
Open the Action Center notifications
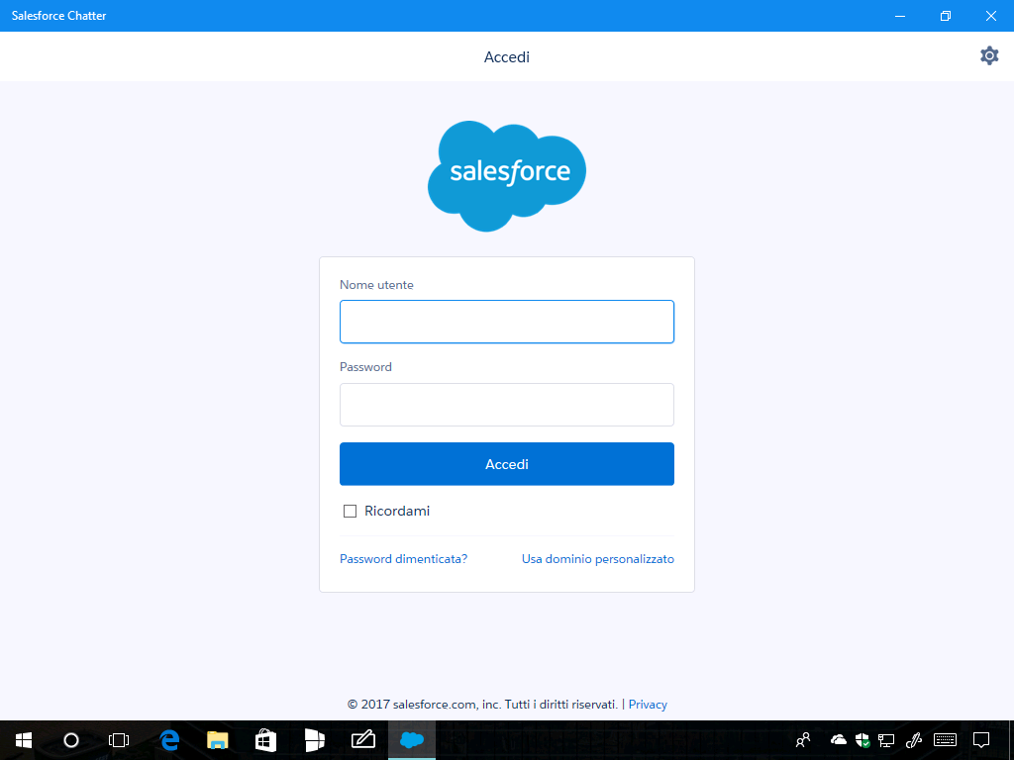pyautogui.click(x=981, y=740)
